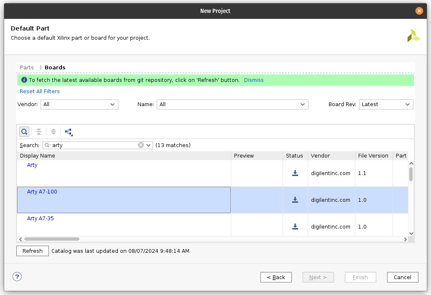Click the group-by hierarchy toolbar icon

(69, 132)
